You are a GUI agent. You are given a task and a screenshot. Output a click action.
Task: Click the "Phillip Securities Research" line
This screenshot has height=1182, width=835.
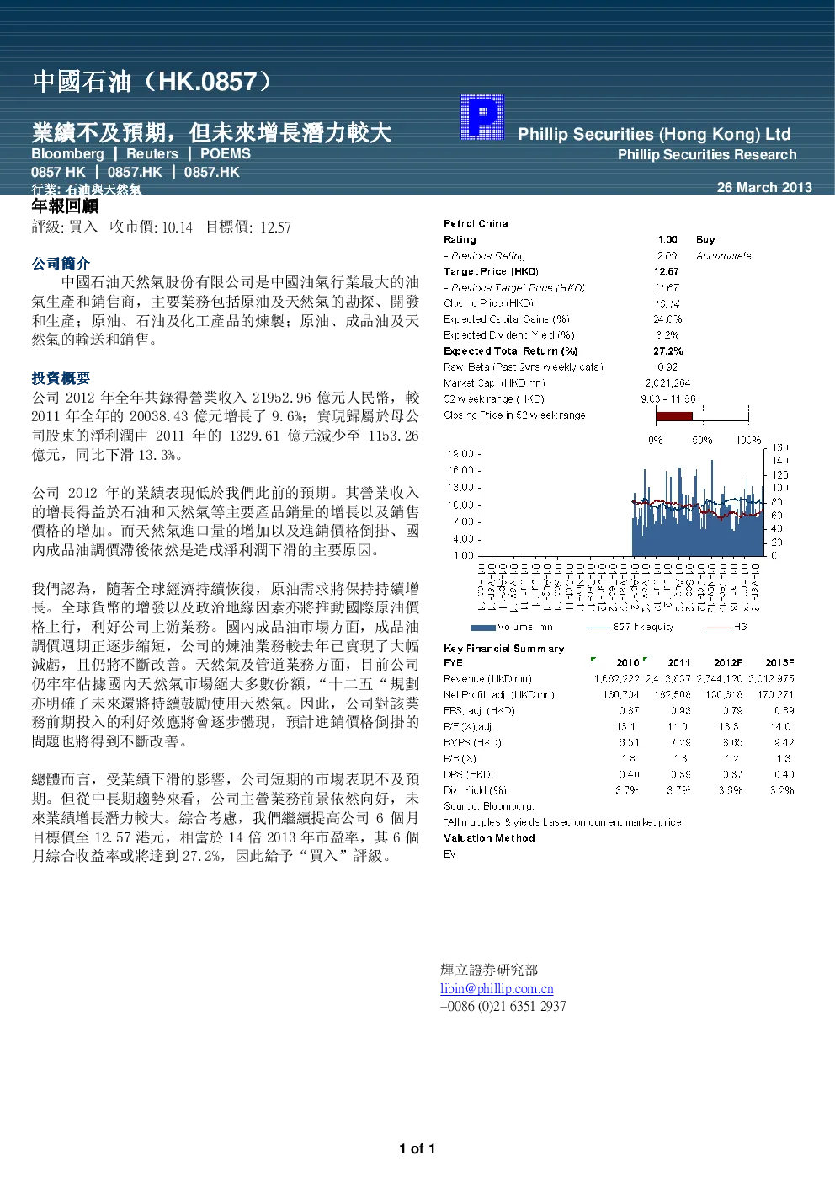click(x=707, y=154)
